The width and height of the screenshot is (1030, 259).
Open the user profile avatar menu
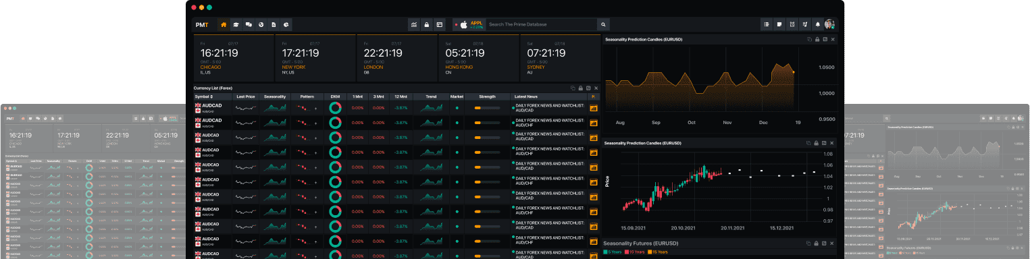[x=829, y=24]
